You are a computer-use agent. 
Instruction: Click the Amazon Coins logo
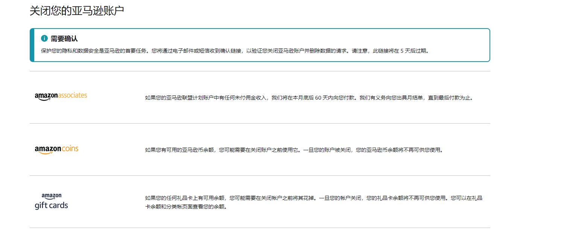point(56,149)
